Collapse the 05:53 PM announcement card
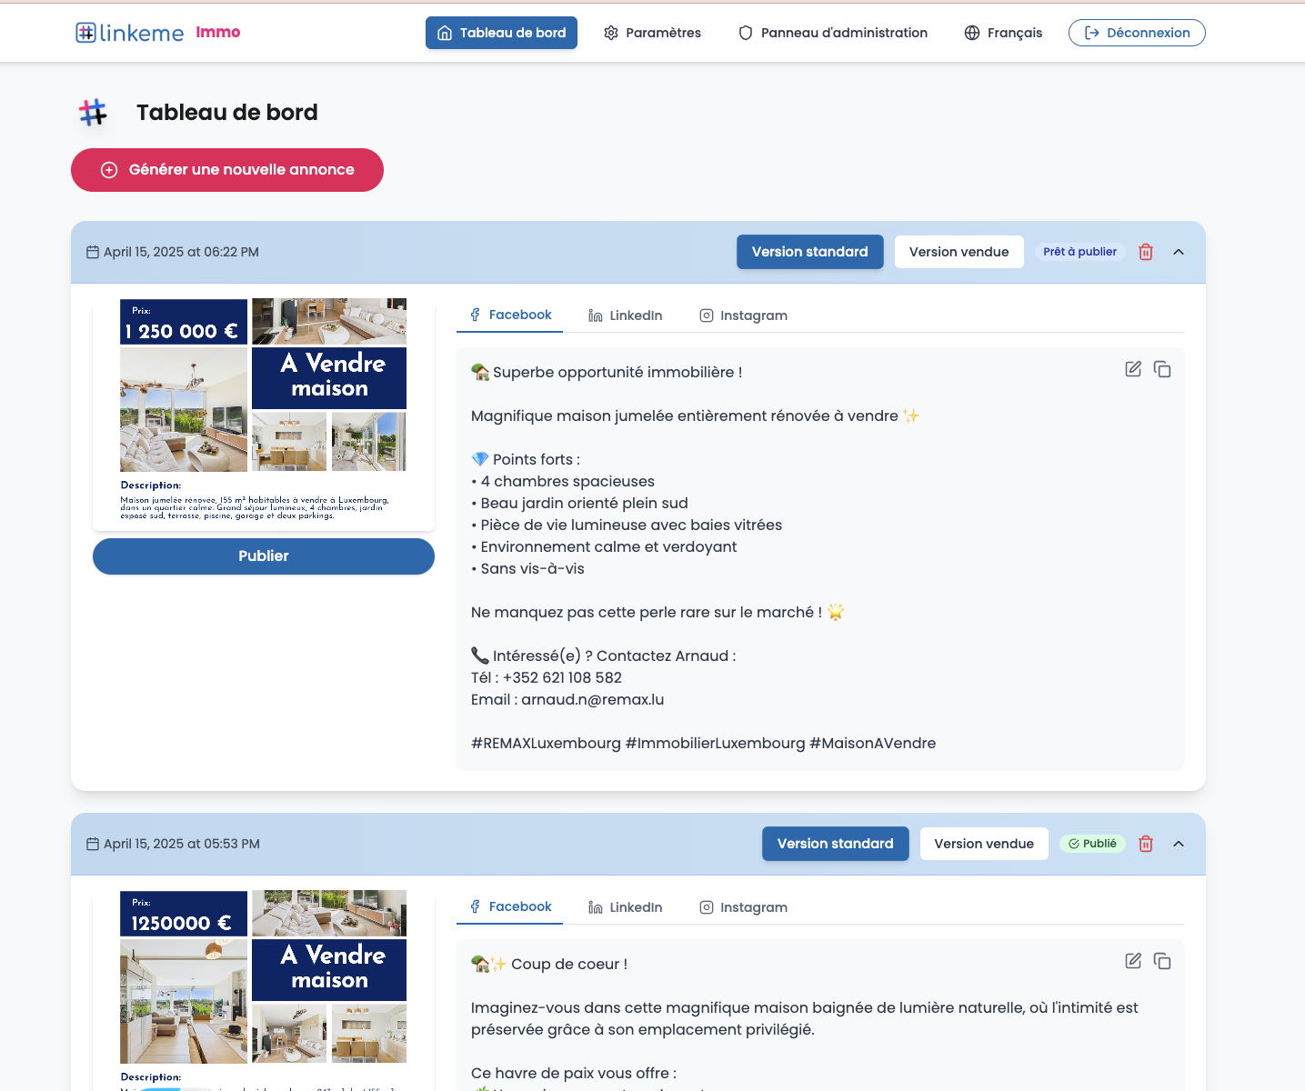Image resolution: width=1305 pixels, height=1091 pixels. 1179,844
